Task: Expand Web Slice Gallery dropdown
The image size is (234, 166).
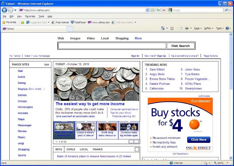Action: 135,23
